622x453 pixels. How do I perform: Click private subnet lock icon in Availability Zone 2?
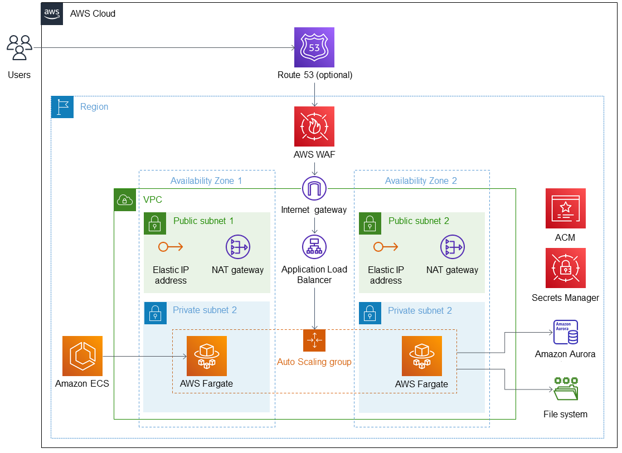point(370,313)
